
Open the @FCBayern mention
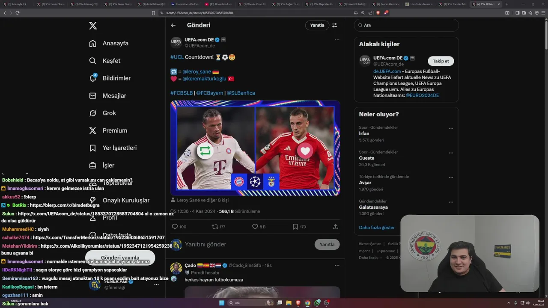pyautogui.click(x=210, y=93)
